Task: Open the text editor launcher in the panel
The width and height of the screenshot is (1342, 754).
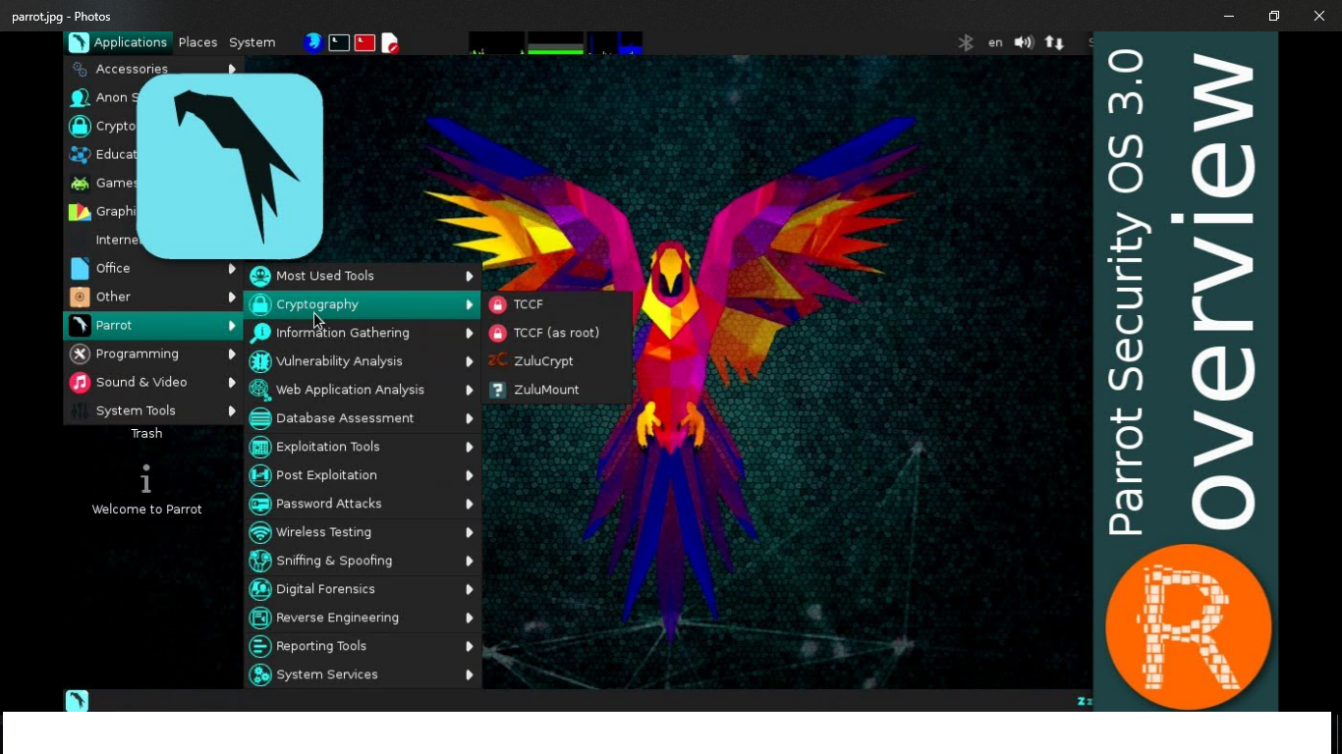Action: click(390, 42)
